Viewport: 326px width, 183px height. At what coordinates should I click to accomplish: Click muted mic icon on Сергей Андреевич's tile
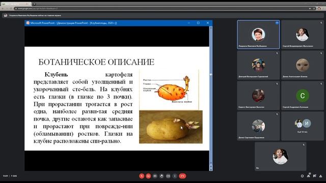[x=321, y=84]
